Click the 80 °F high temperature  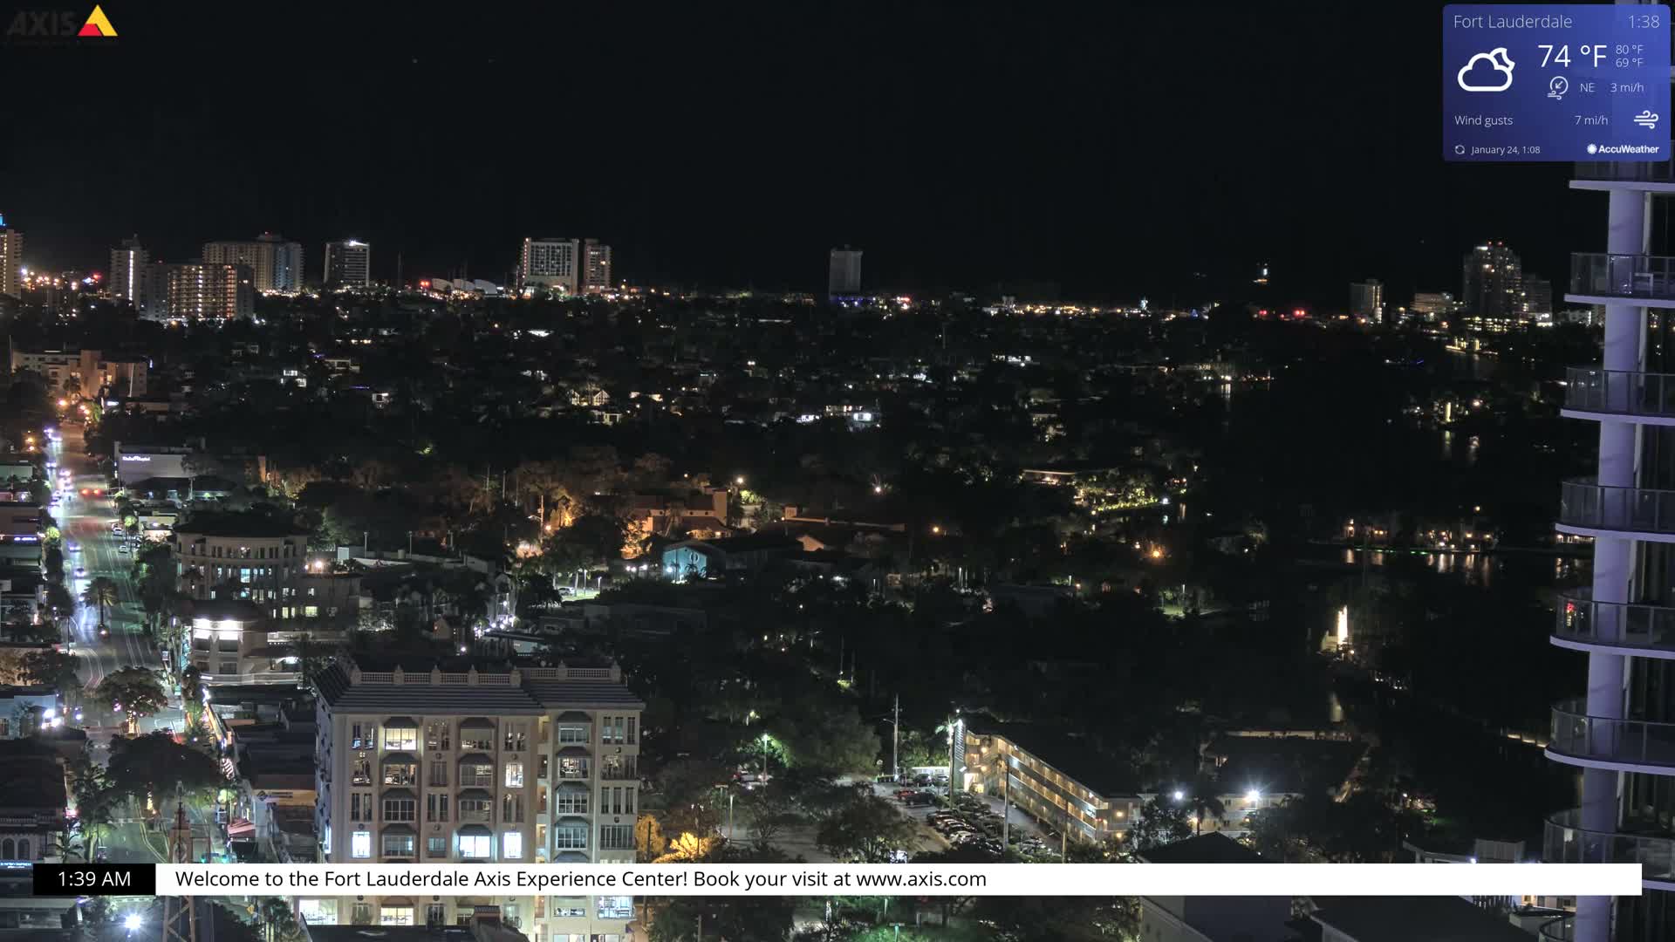[1629, 50]
